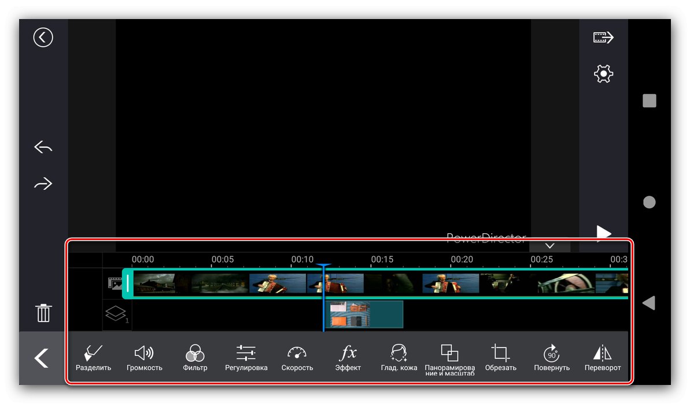Tap the Android home circle button
The image size is (690, 404).
tap(649, 202)
